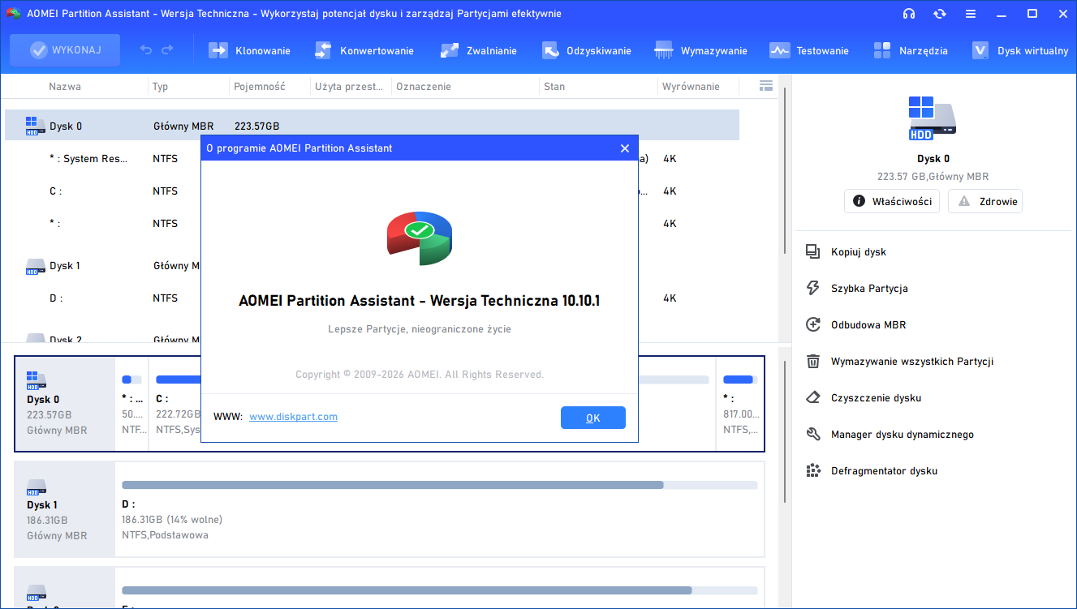Click the warning triangle icon on Zdrowie

[x=964, y=201]
